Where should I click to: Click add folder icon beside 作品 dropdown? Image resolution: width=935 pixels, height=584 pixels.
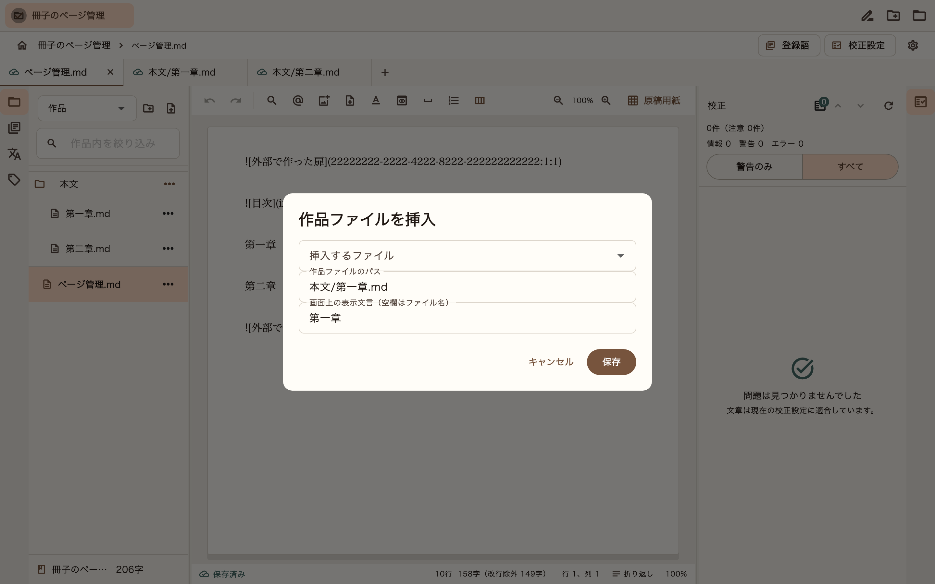[x=148, y=109]
